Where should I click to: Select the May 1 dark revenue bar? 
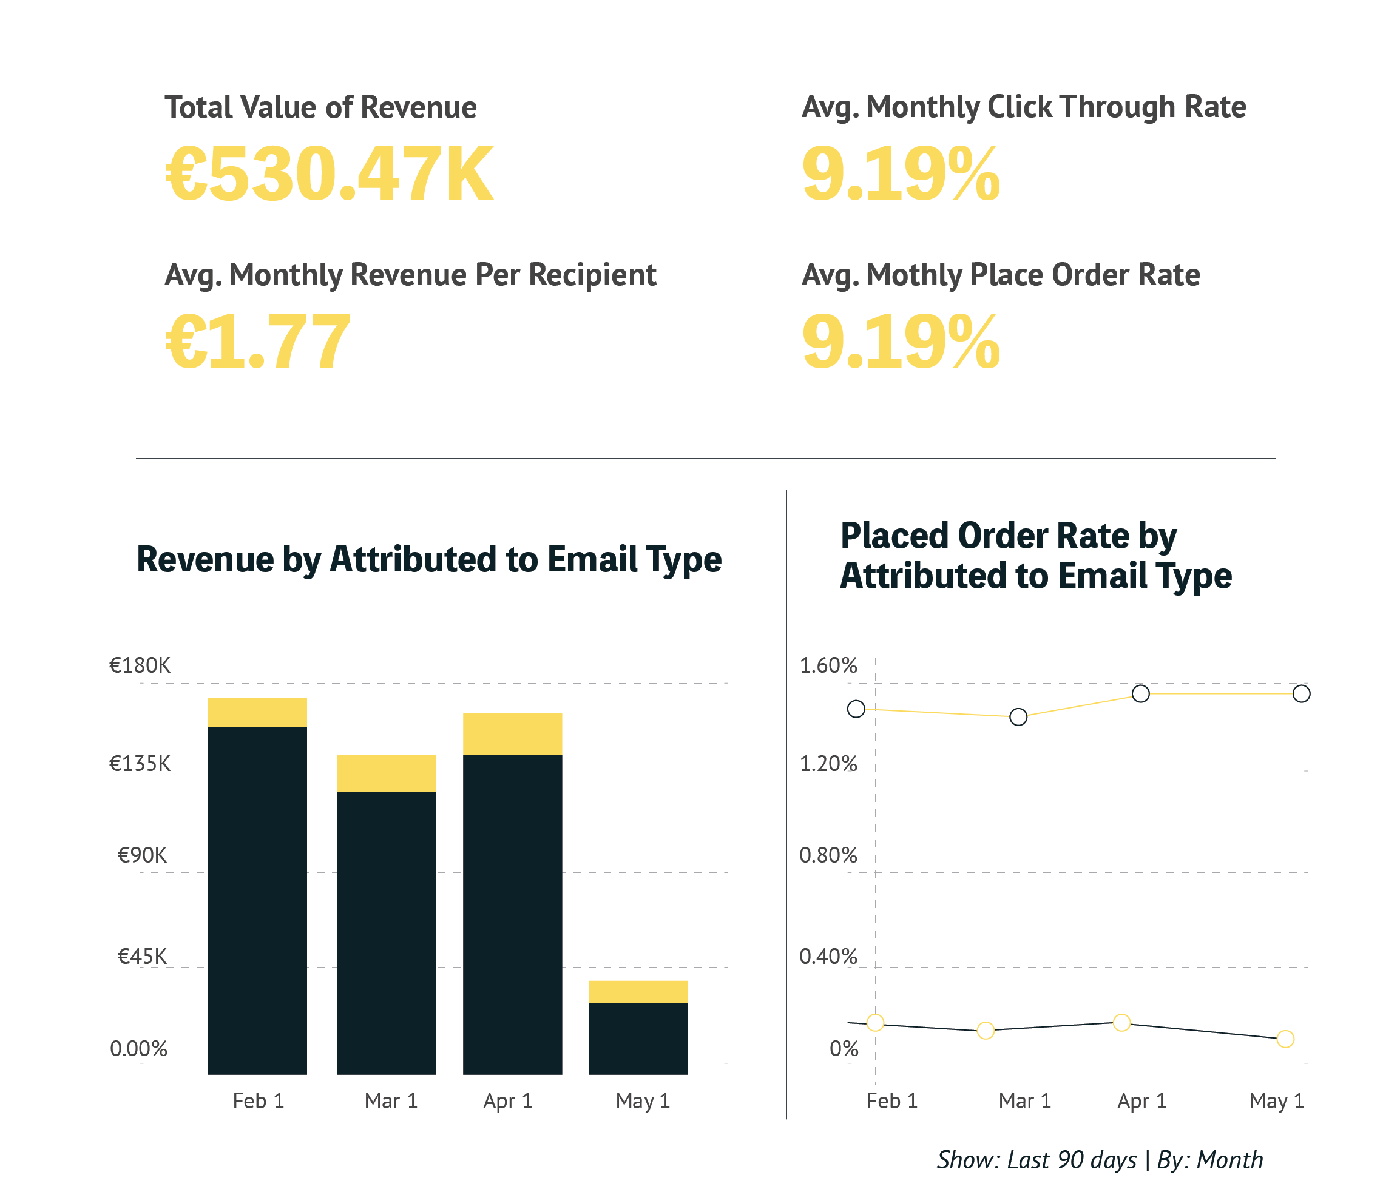(x=638, y=1038)
